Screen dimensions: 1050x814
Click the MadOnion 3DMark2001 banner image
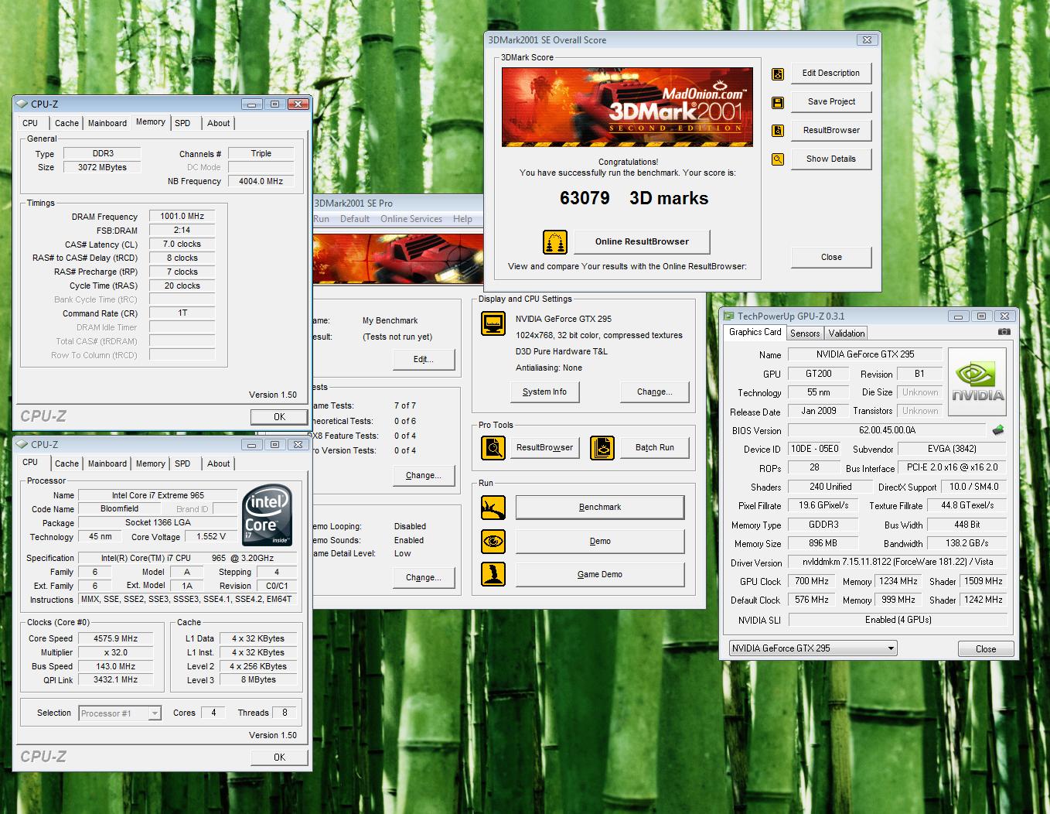(x=627, y=107)
